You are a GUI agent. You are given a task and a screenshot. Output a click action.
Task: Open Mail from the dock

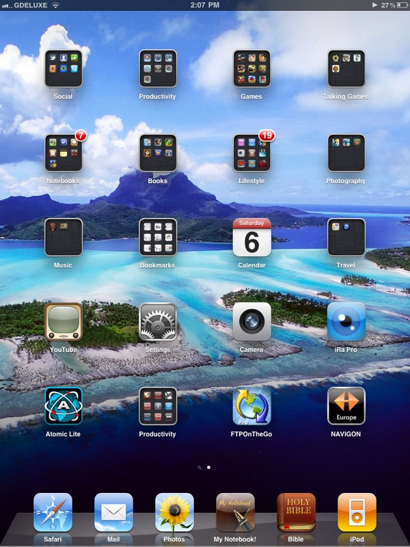[x=113, y=512]
